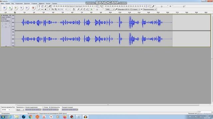Click the Fit Project zoom icon
The height and width of the screenshot is (119, 213).
pyautogui.click(x=87, y=9)
